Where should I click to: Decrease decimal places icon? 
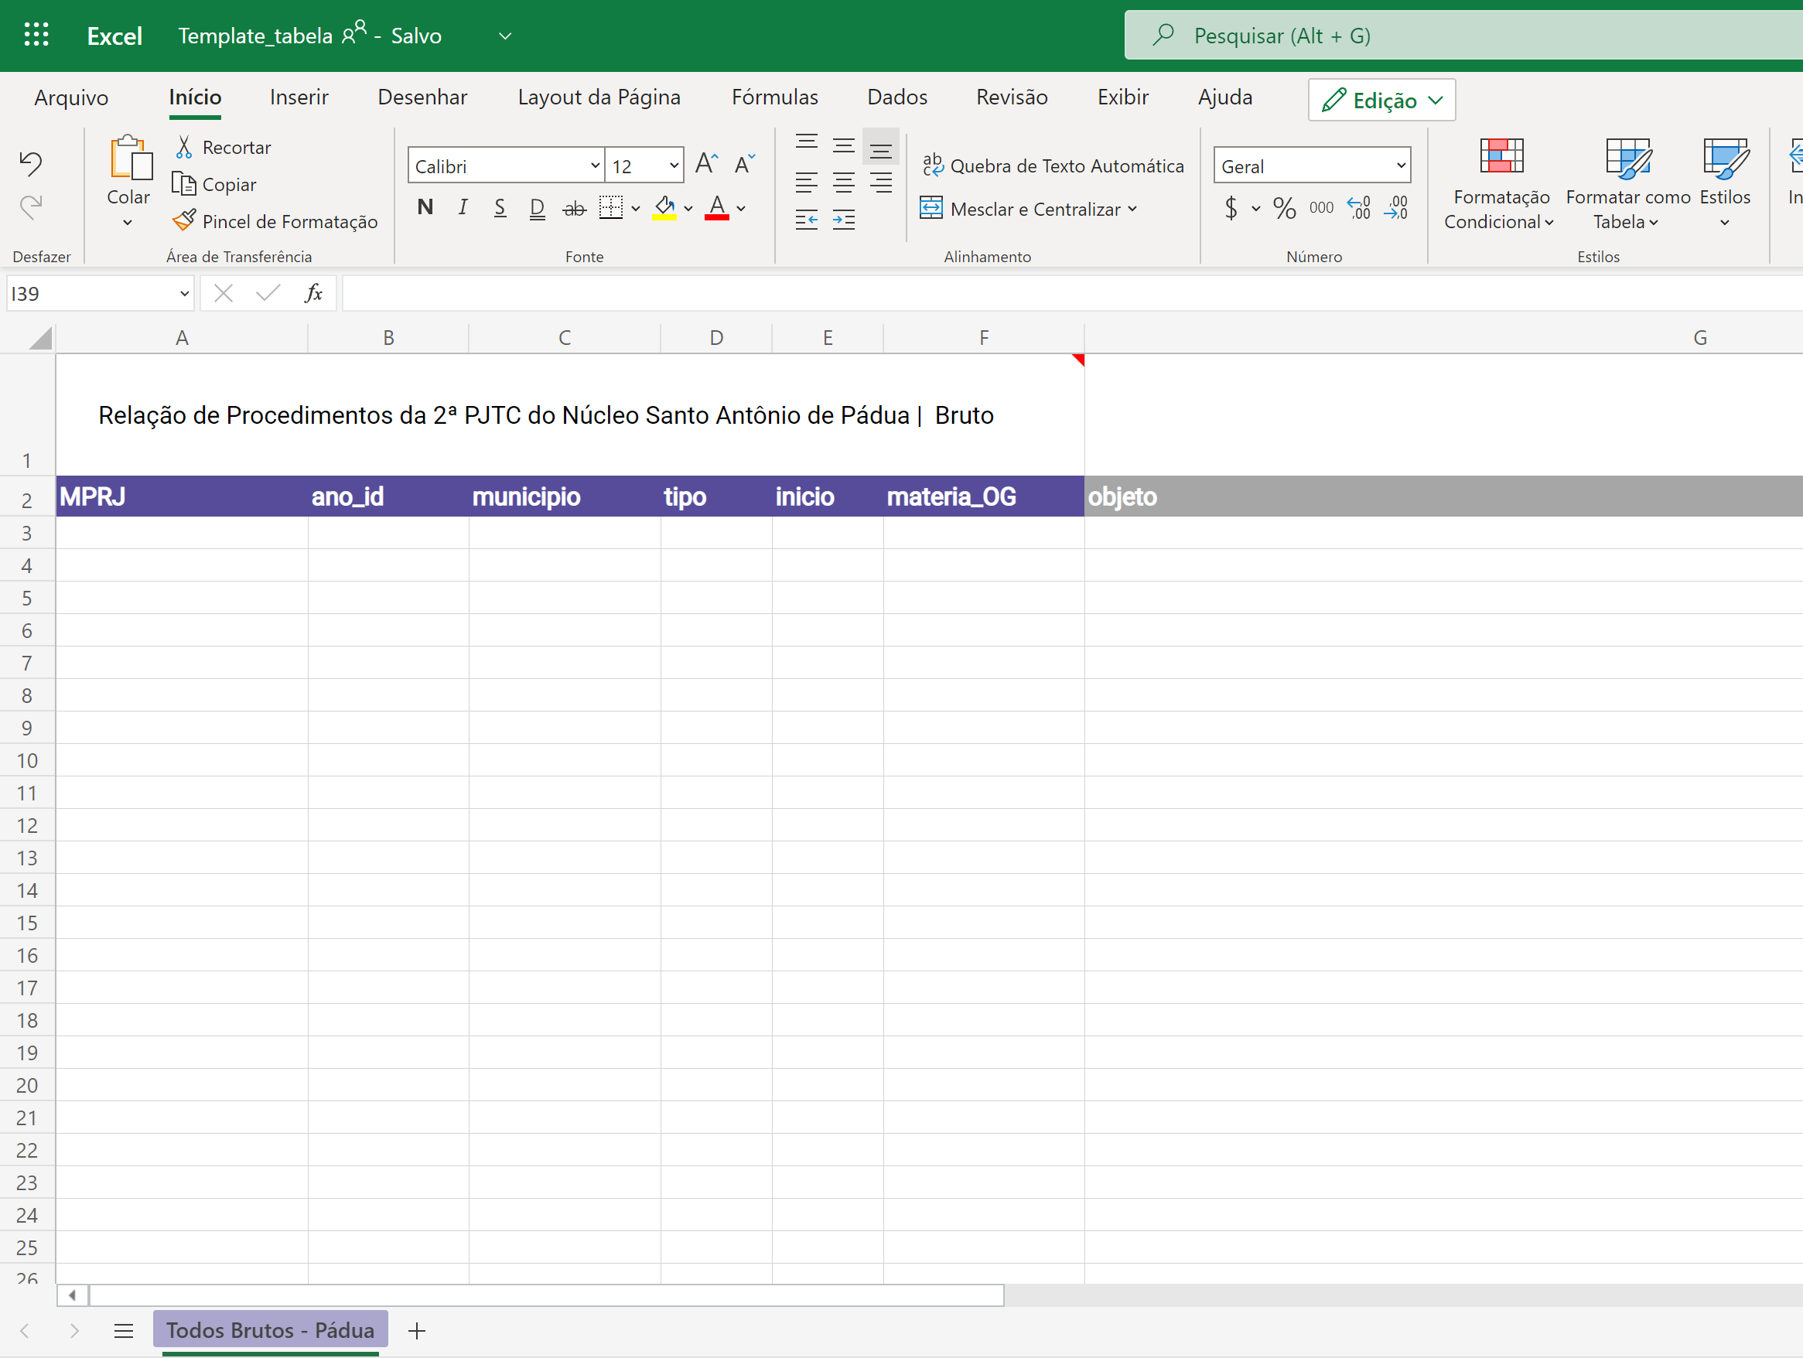(x=1396, y=208)
